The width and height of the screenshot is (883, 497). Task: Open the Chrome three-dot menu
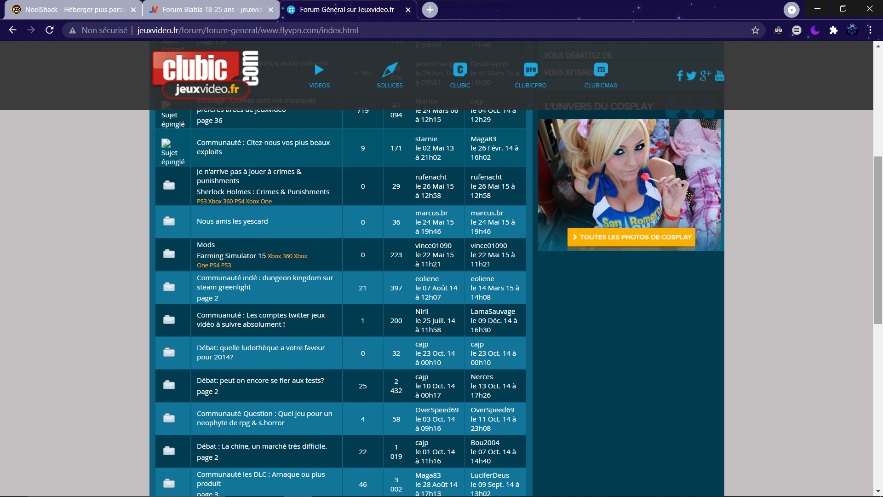pos(870,30)
